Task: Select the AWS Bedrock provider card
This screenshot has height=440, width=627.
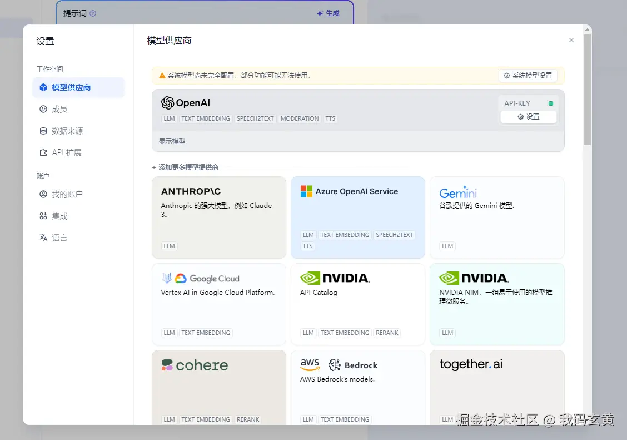Action: 358,388
